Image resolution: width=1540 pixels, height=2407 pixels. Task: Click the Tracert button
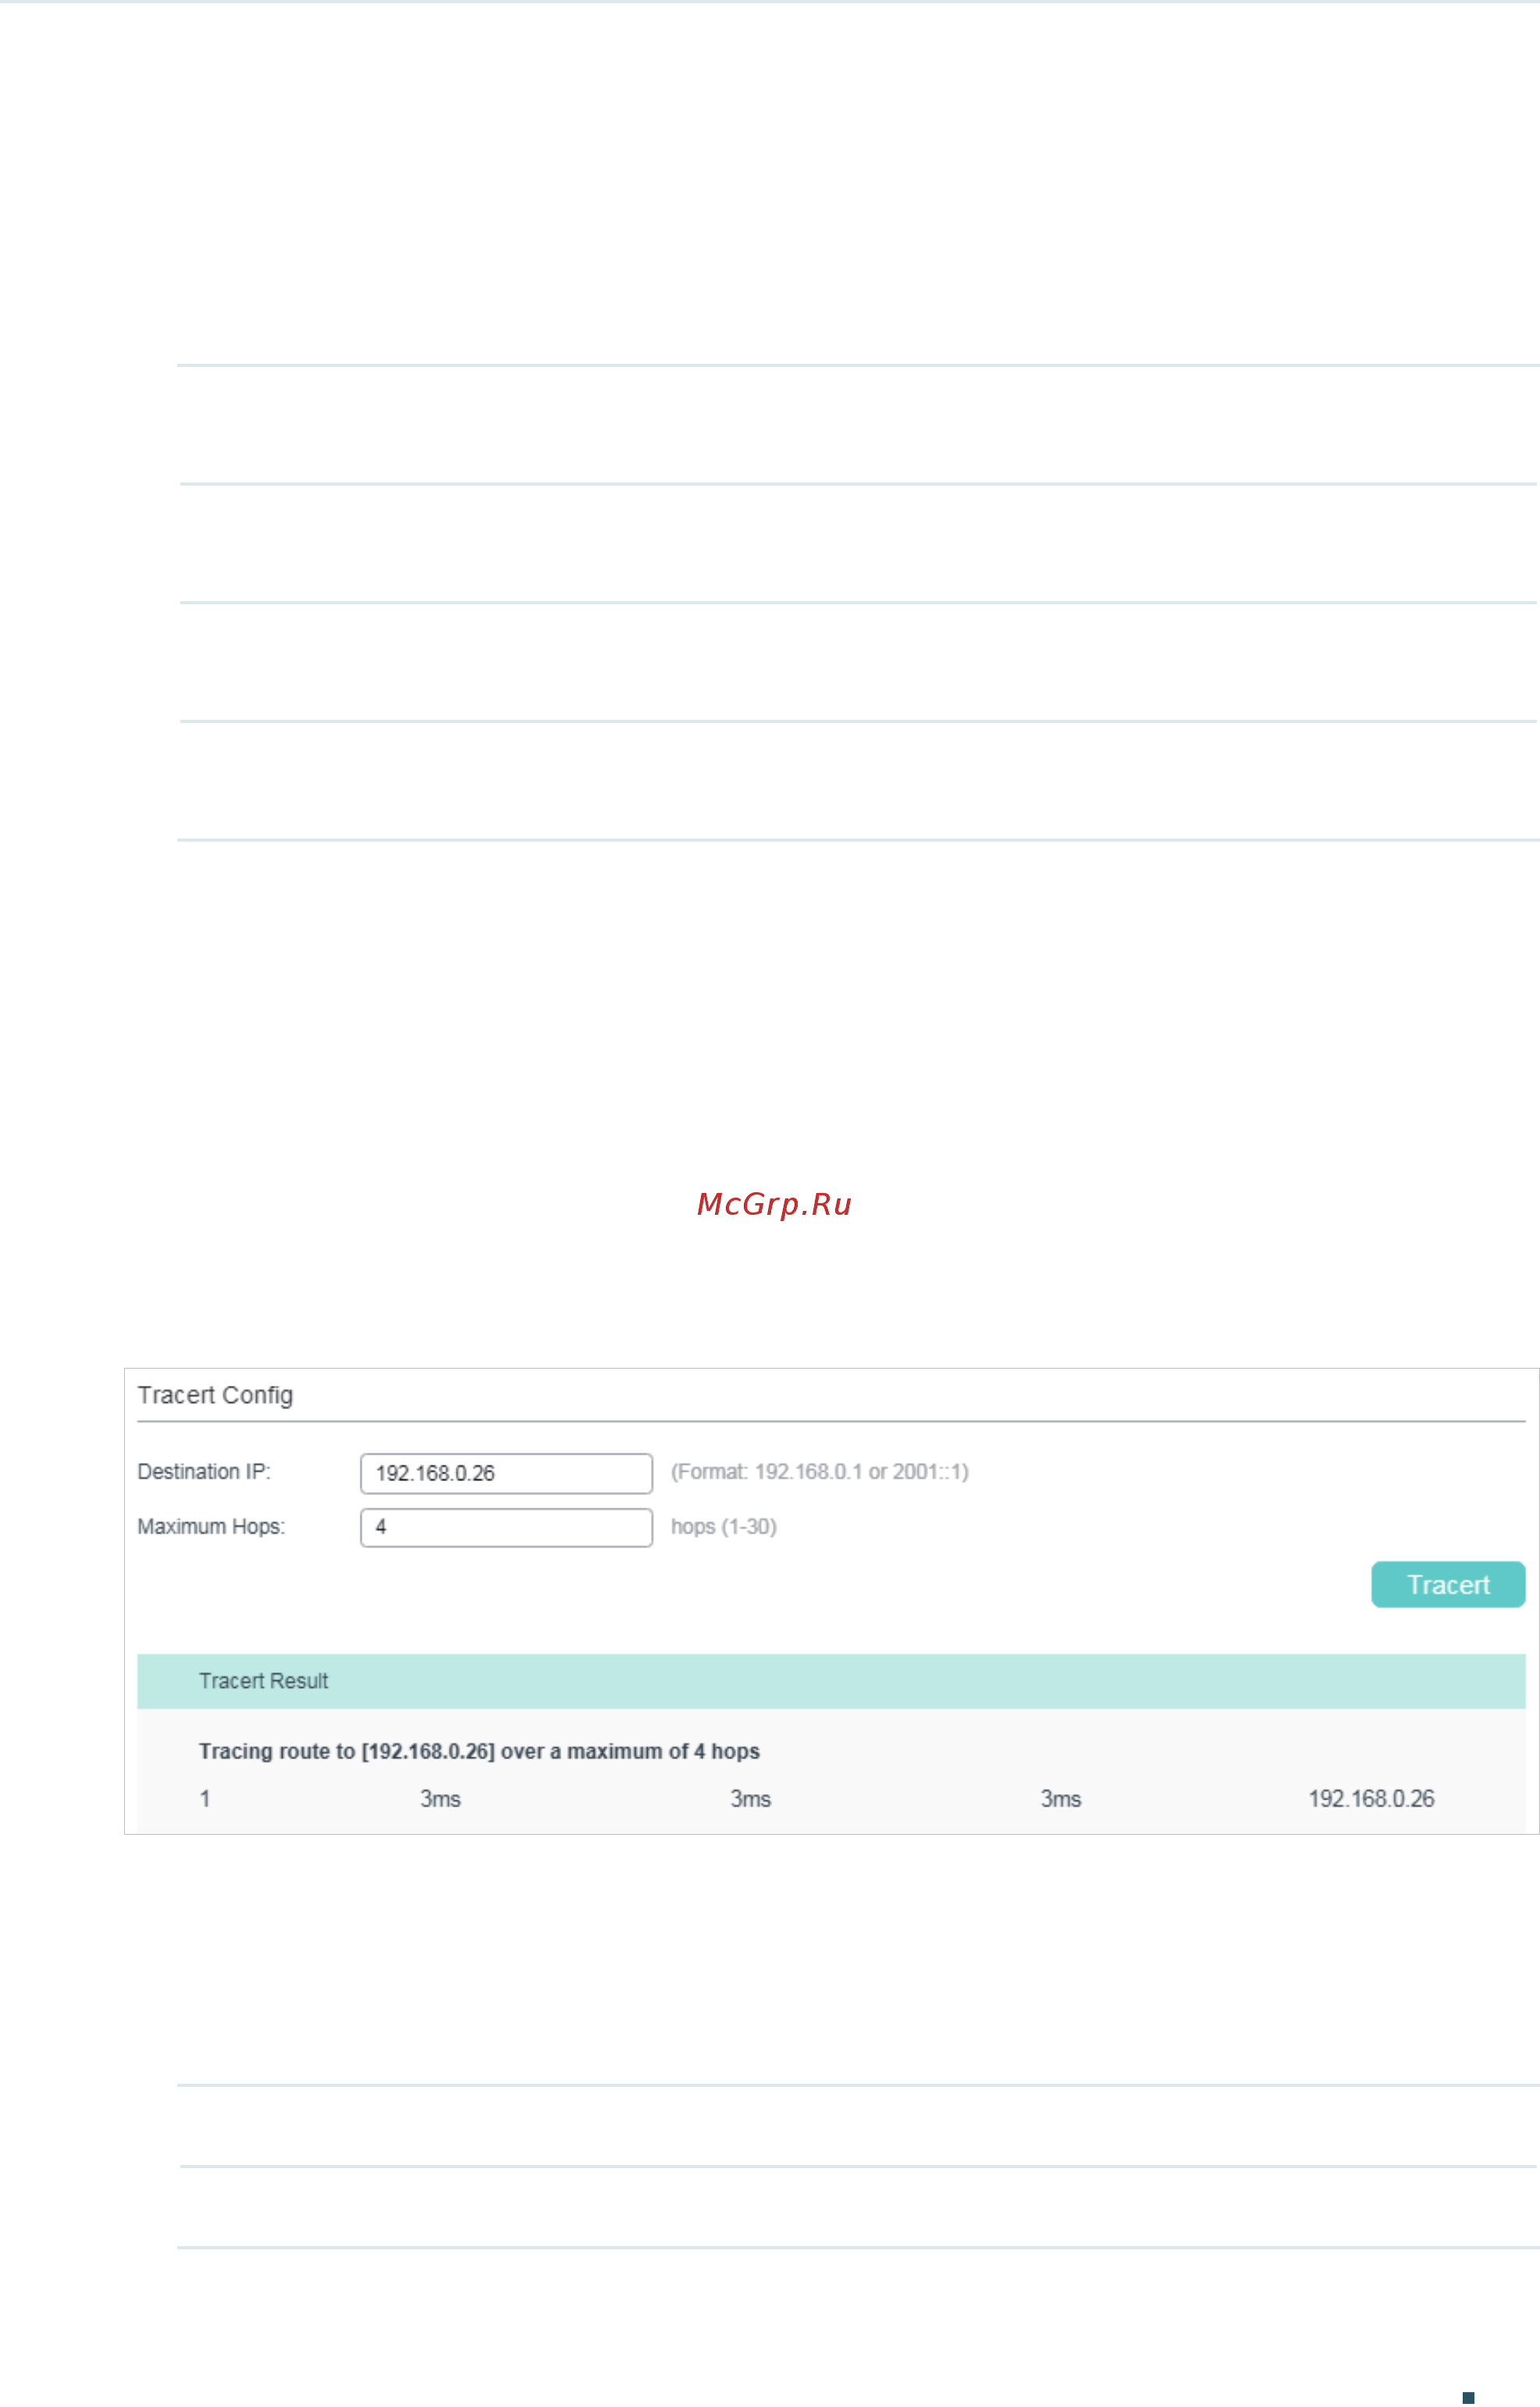1447,1584
